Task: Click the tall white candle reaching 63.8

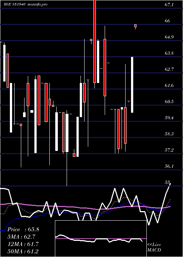Action: point(132,85)
